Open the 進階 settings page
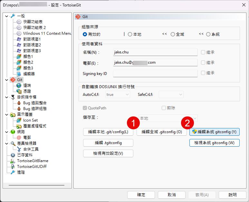The height and width of the screenshot is (202, 249). pyautogui.click(x=21, y=172)
